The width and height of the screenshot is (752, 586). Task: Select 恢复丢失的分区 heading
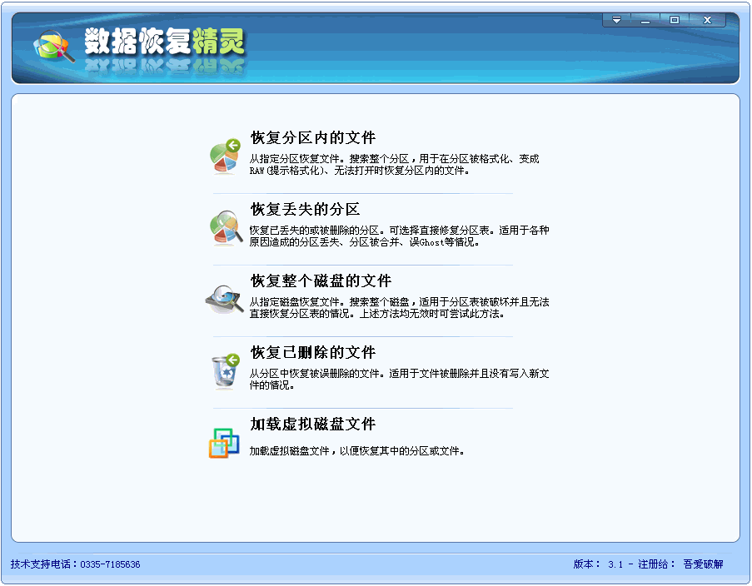point(305,210)
